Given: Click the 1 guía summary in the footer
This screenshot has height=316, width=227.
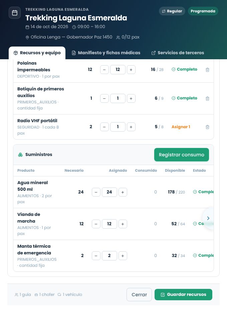Looking at the screenshot, I should pos(23,295).
